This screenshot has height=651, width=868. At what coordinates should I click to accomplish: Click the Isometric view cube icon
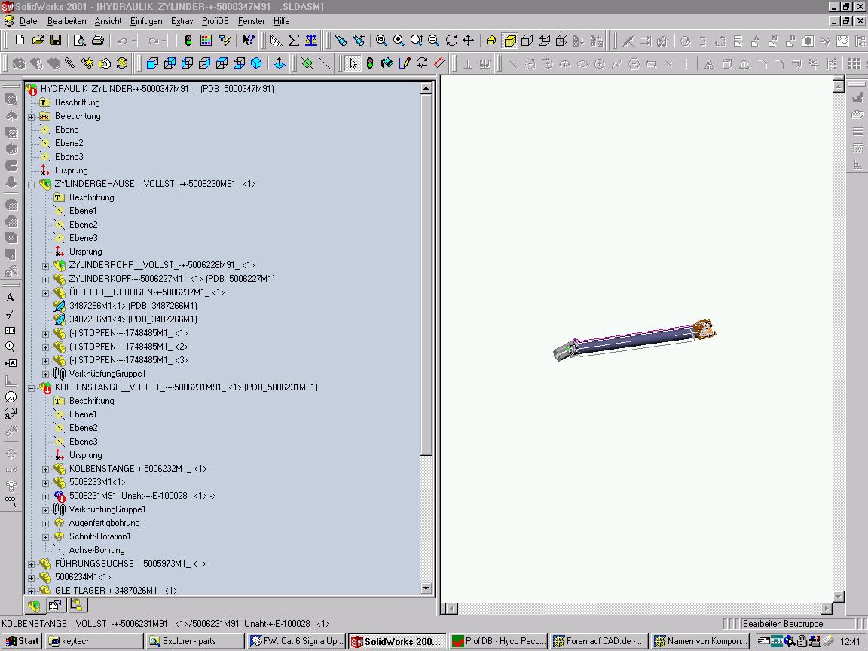[x=257, y=63]
